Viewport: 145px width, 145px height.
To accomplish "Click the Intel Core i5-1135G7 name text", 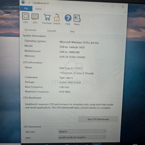I will pyautogui.click(x=71, y=68).
